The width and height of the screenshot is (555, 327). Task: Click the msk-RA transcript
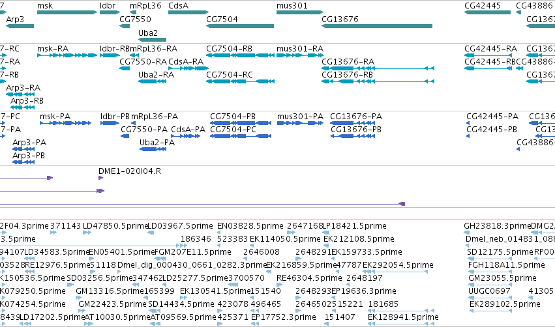[x=67, y=55]
